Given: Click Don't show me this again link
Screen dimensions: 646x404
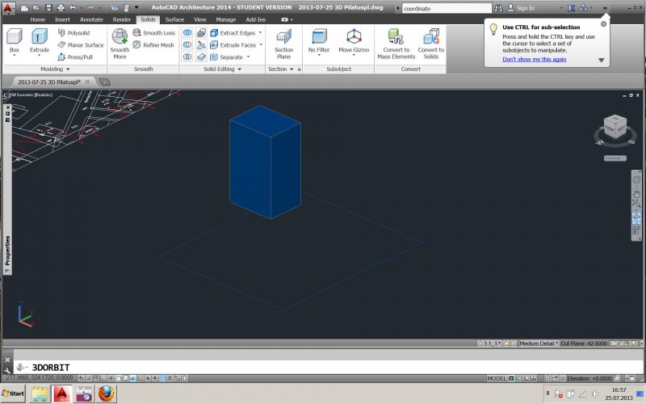Looking at the screenshot, I should (x=535, y=59).
